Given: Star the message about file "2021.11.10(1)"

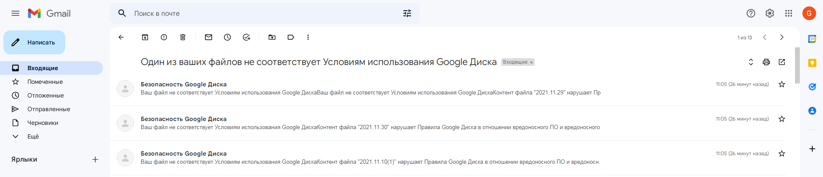Looking at the screenshot, I should tap(782, 153).
